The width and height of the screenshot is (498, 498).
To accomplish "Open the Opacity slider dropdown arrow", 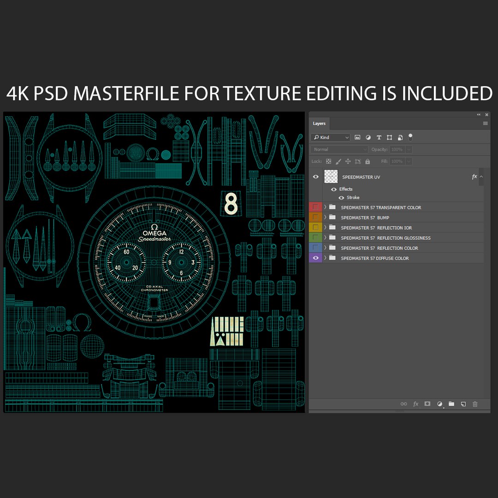I will coord(409,149).
